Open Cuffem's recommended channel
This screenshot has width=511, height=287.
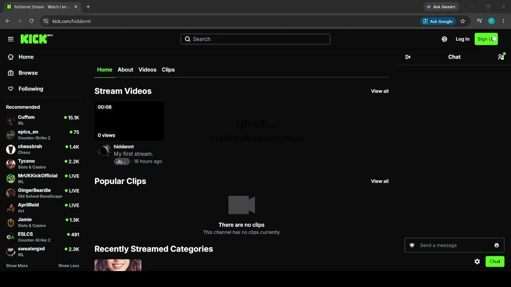tap(43, 120)
